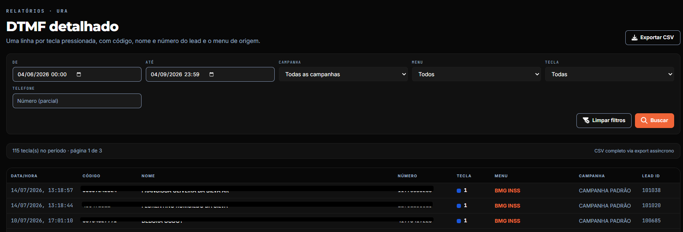Click CAMPANHA PADRÃO in lead 101020 row

tap(605, 206)
